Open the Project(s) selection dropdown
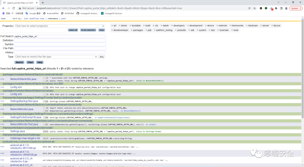Image resolution: width=304 pixels, height=167 pixels. pos(59,26)
